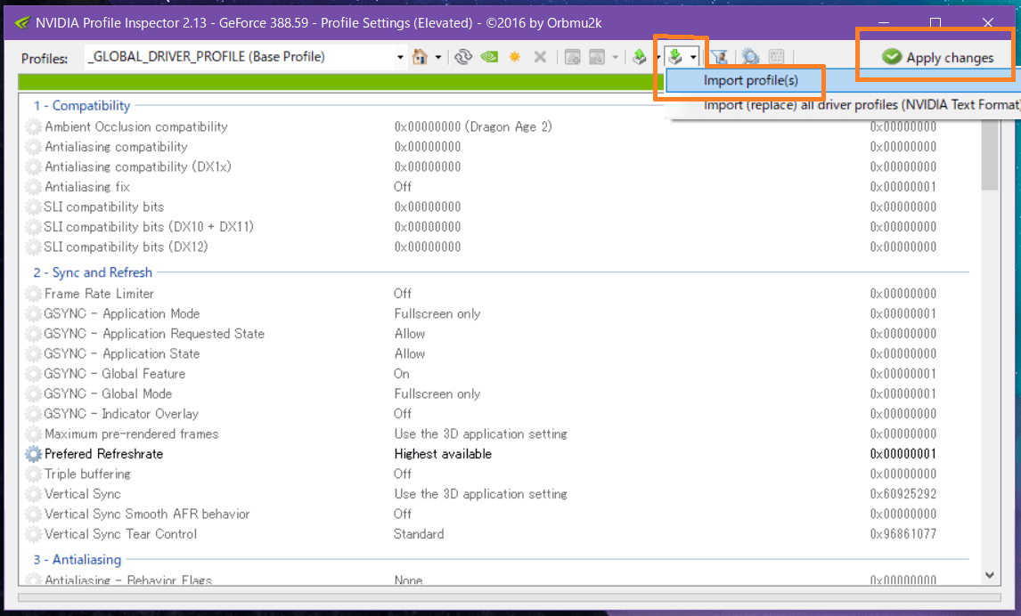The width and height of the screenshot is (1021, 616).
Task: Select the Prefered Refreshrate setting name
Action: (x=103, y=454)
